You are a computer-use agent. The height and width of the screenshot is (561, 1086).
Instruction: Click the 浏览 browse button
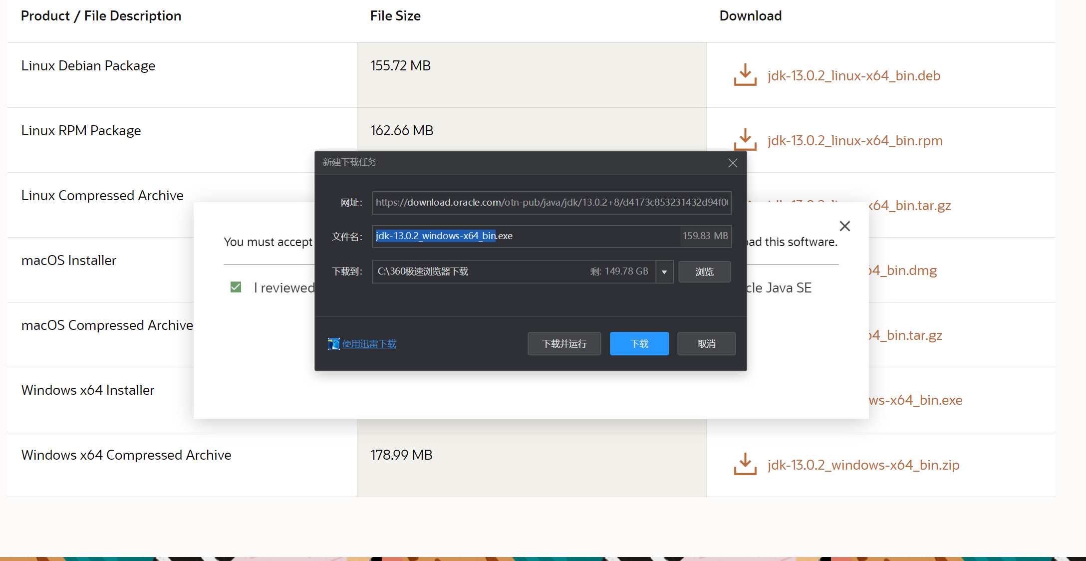pos(704,272)
